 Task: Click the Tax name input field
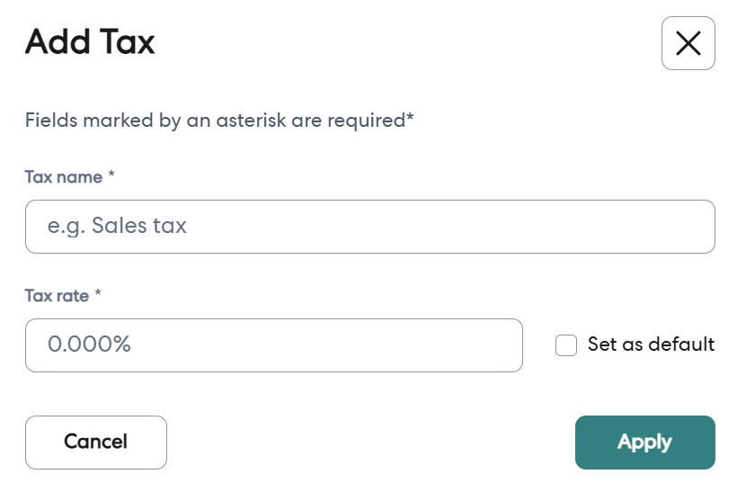click(x=369, y=227)
